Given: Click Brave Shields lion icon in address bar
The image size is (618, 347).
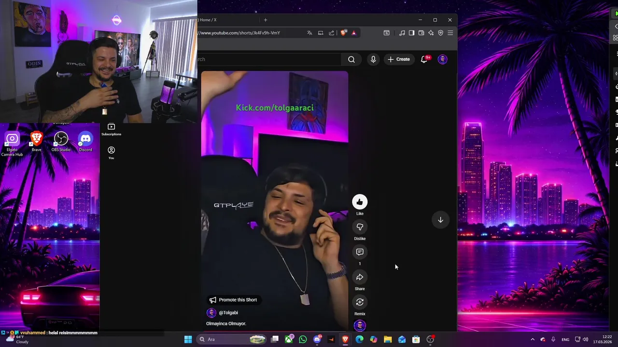Looking at the screenshot, I should (343, 33).
